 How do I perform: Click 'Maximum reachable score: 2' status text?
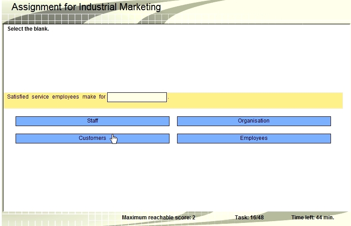(x=158, y=218)
